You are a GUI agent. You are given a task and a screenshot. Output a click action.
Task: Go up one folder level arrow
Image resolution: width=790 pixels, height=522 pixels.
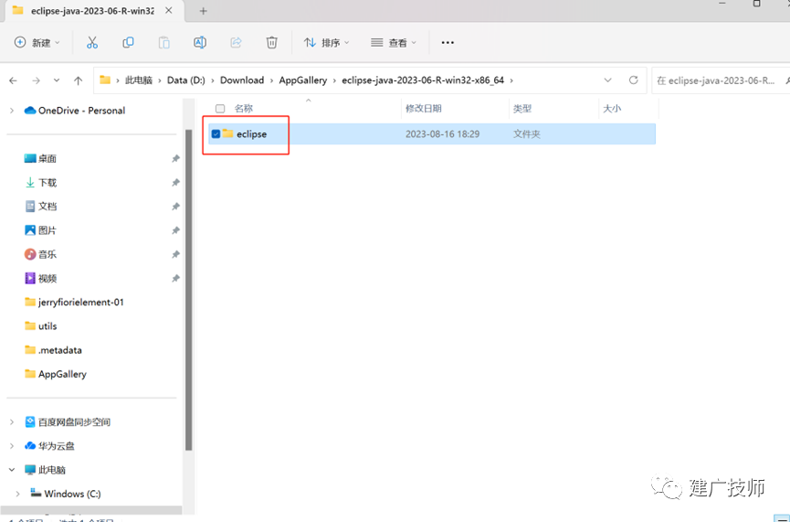tap(79, 80)
